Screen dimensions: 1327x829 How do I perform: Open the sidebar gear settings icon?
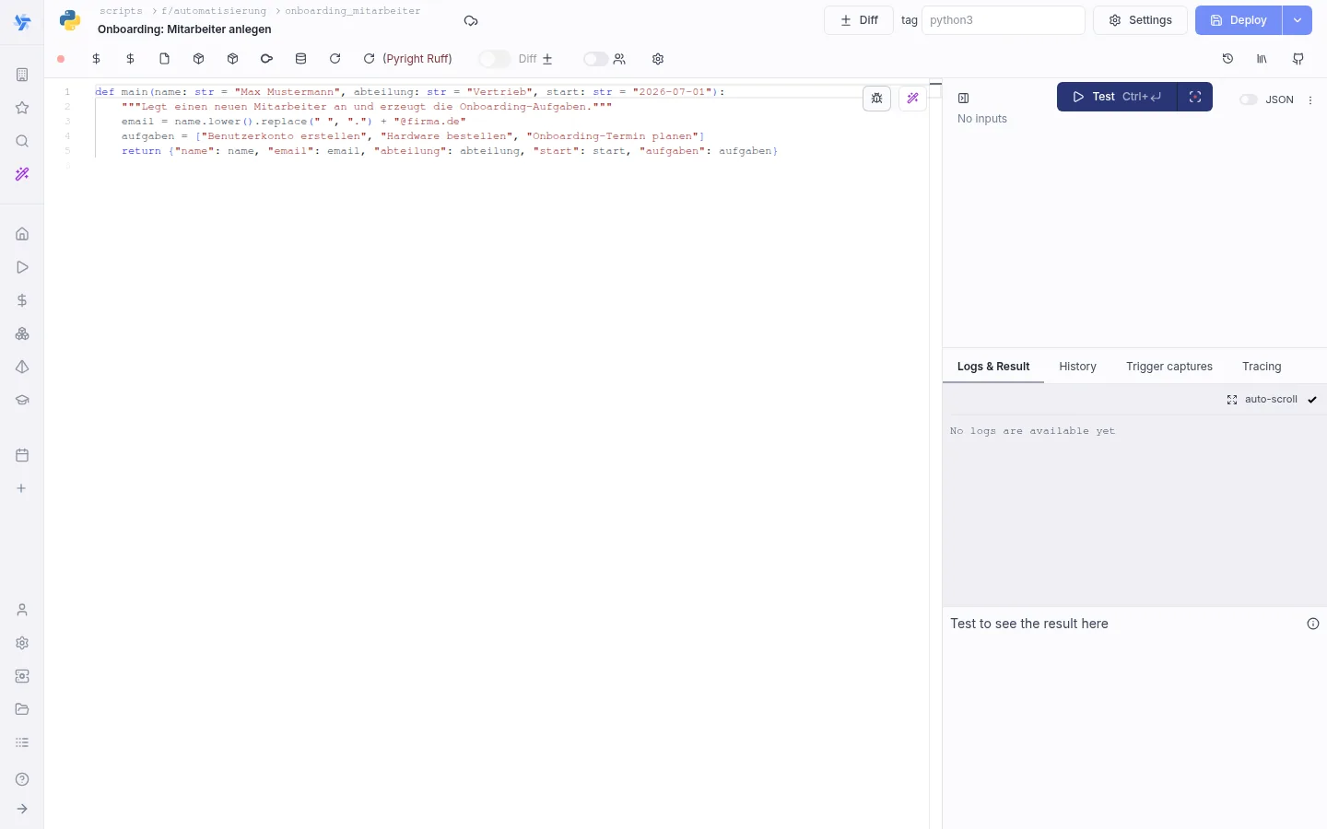22,643
